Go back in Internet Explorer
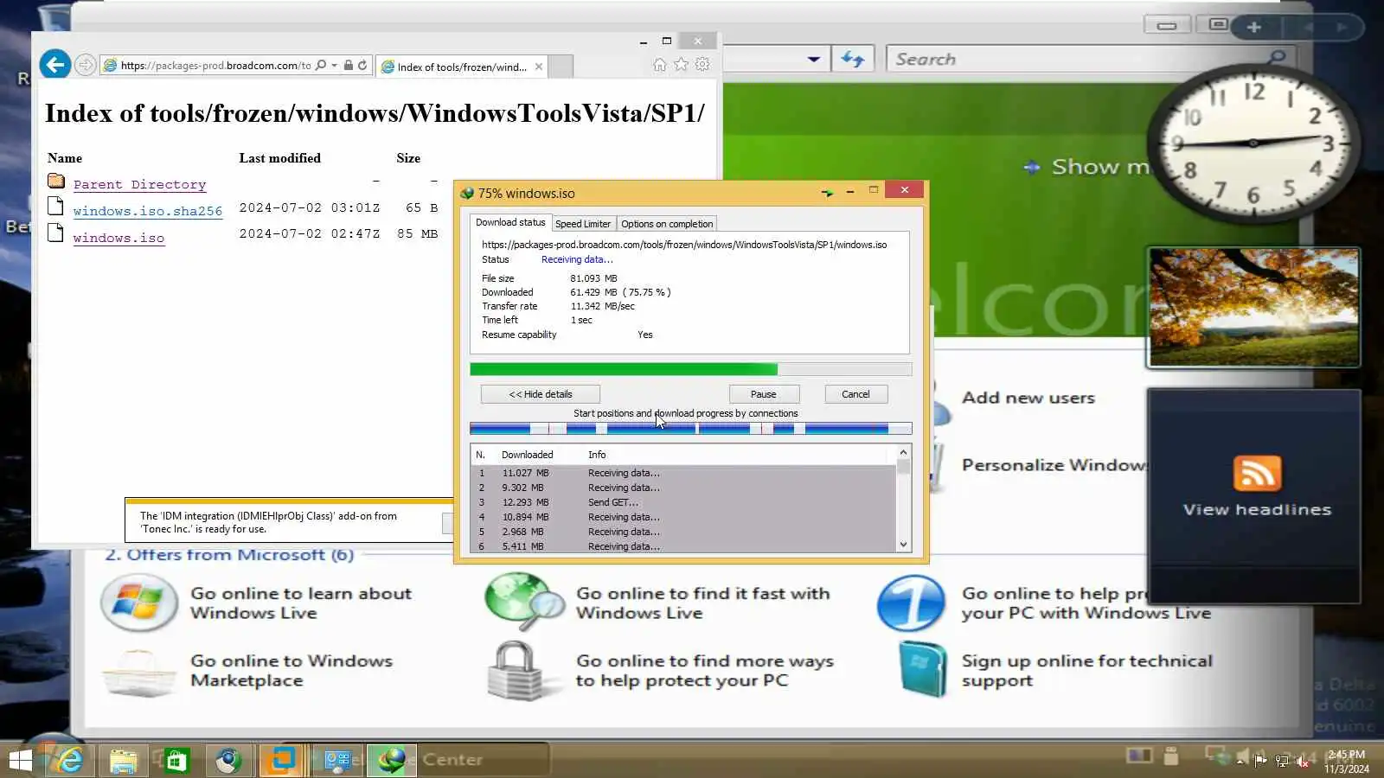 [x=55, y=65]
